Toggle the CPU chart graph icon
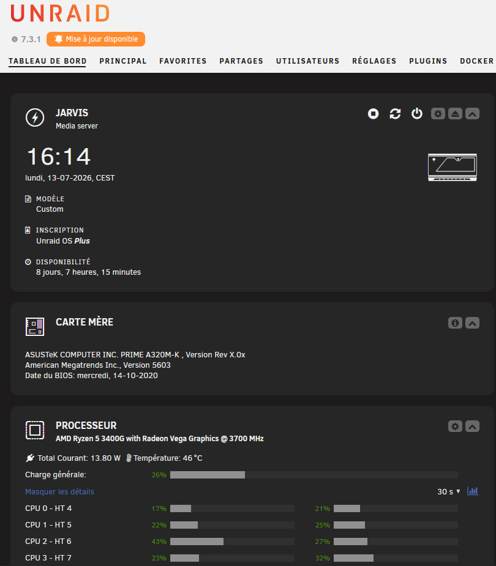 473,491
